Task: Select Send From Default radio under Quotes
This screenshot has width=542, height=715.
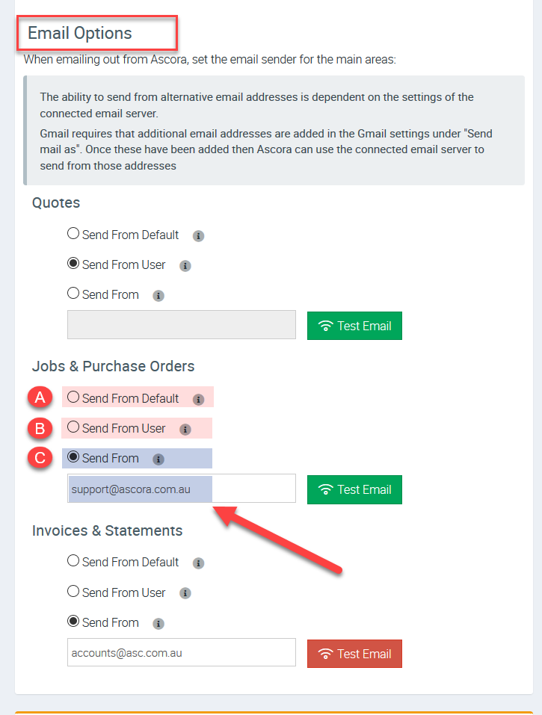Action: pyautogui.click(x=73, y=234)
